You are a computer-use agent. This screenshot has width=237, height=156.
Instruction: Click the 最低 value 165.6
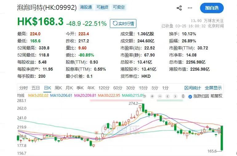tap(35, 41)
